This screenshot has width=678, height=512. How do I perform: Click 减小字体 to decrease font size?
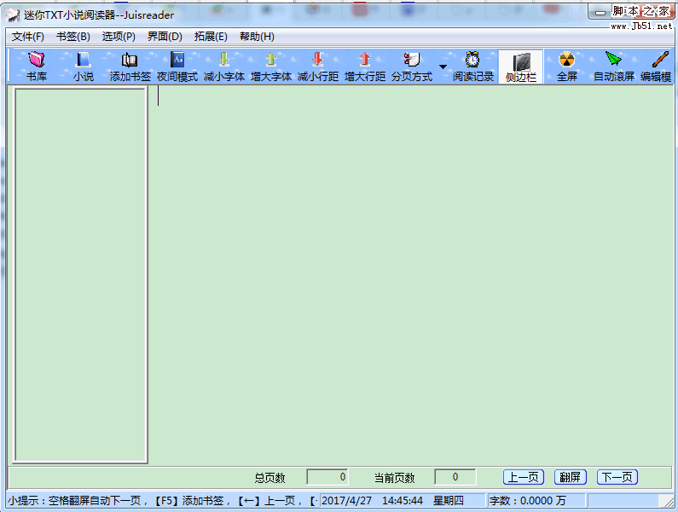[x=224, y=67]
